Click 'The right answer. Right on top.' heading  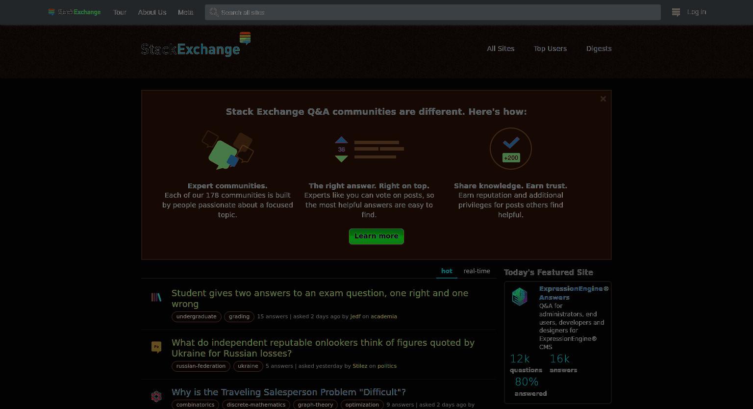(369, 186)
